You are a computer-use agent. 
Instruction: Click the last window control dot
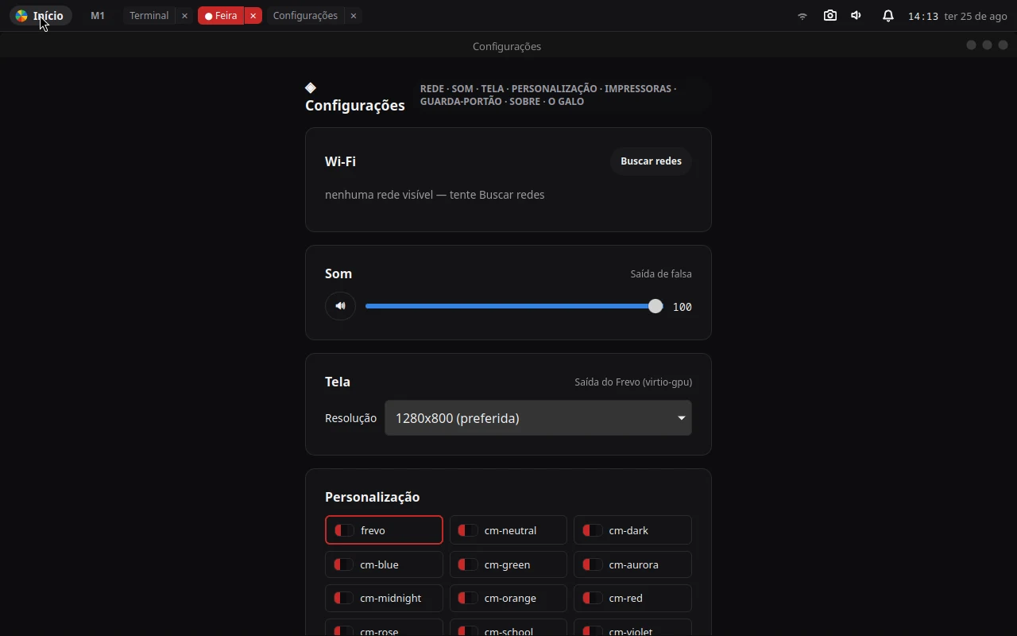1003,45
